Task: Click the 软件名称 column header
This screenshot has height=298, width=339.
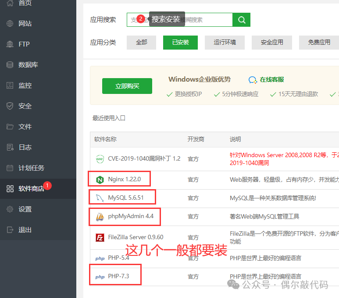Action: tap(105, 139)
